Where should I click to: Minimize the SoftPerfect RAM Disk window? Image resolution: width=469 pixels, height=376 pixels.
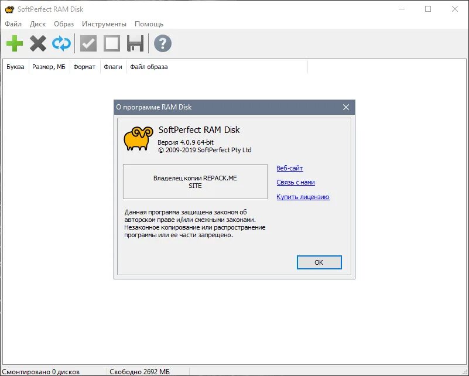[402, 9]
